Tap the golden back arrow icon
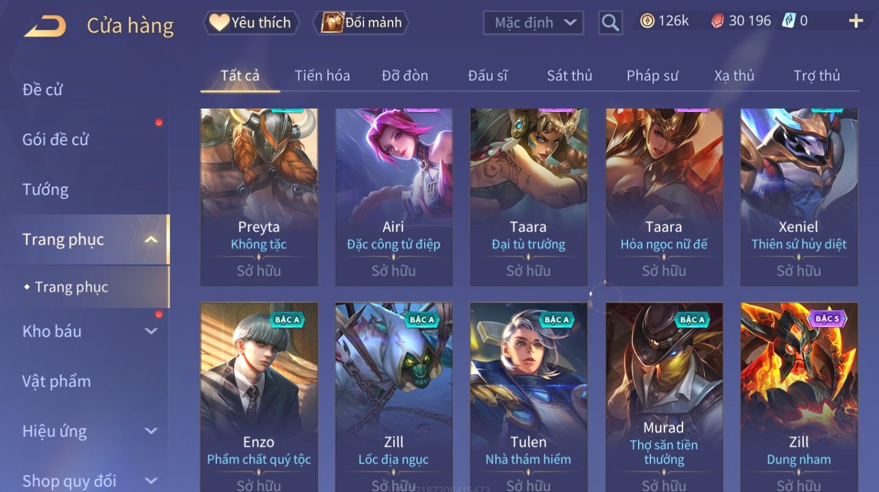The width and height of the screenshot is (879, 492). [x=45, y=26]
